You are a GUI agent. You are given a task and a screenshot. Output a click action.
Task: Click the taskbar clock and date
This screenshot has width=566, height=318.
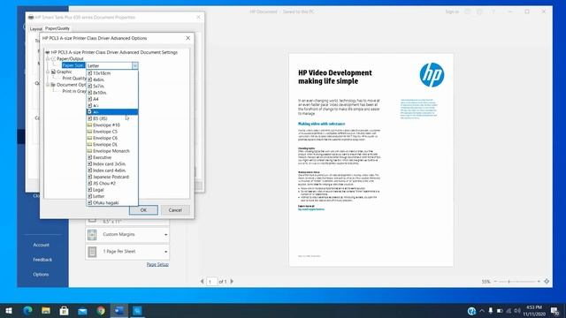pos(534,311)
